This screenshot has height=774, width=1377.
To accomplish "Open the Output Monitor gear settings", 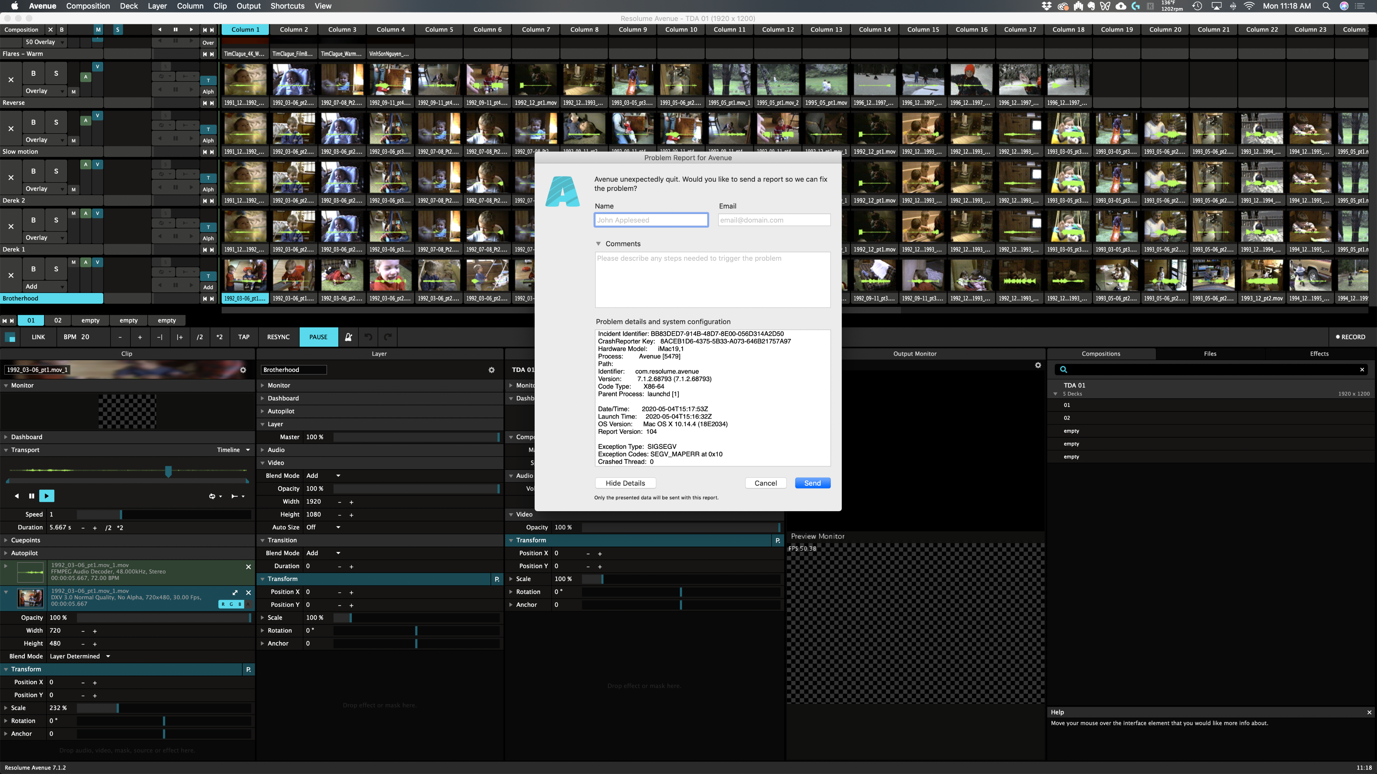I will (x=1038, y=365).
